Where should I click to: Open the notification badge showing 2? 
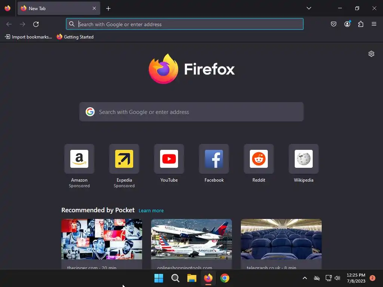tap(372, 278)
